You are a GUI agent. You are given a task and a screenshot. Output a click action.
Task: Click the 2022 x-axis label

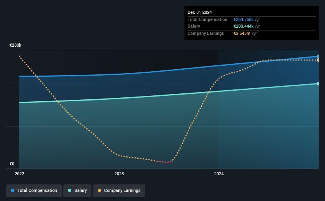coord(19,174)
